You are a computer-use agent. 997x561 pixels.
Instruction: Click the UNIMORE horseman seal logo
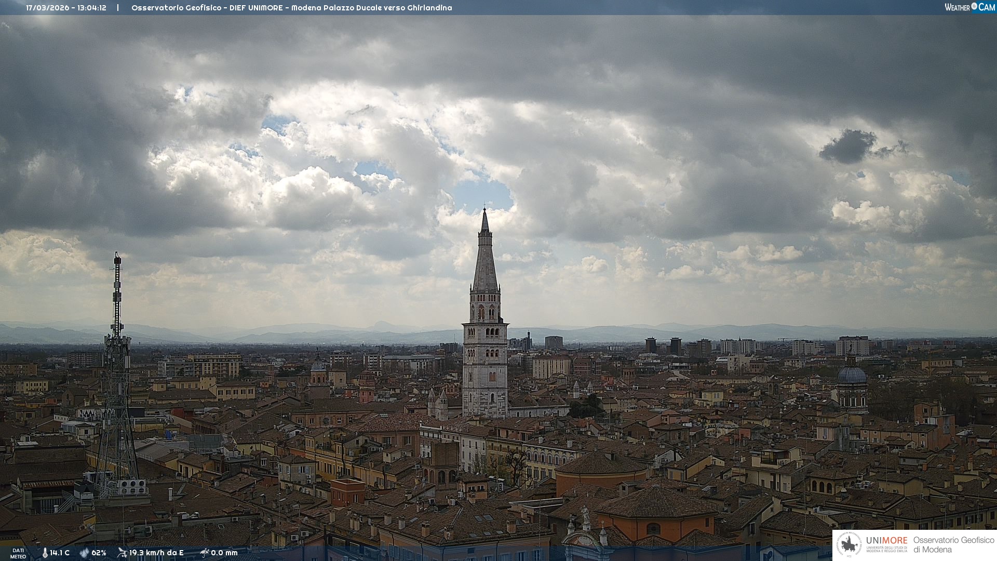(849, 545)
